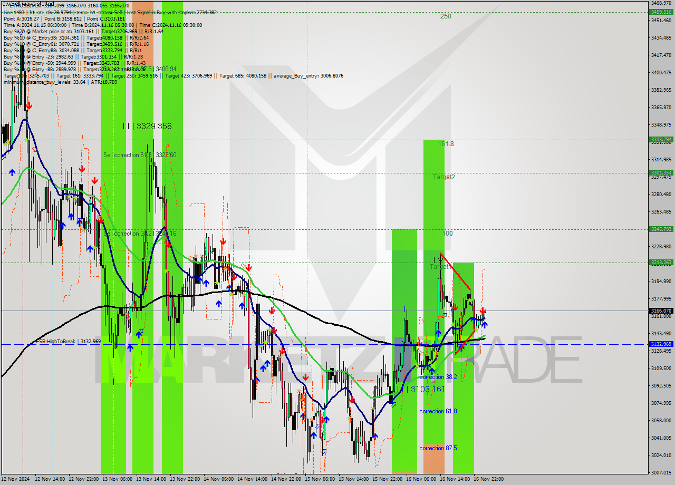Click the I I I 3103.161 wave label

click(421, 389)
